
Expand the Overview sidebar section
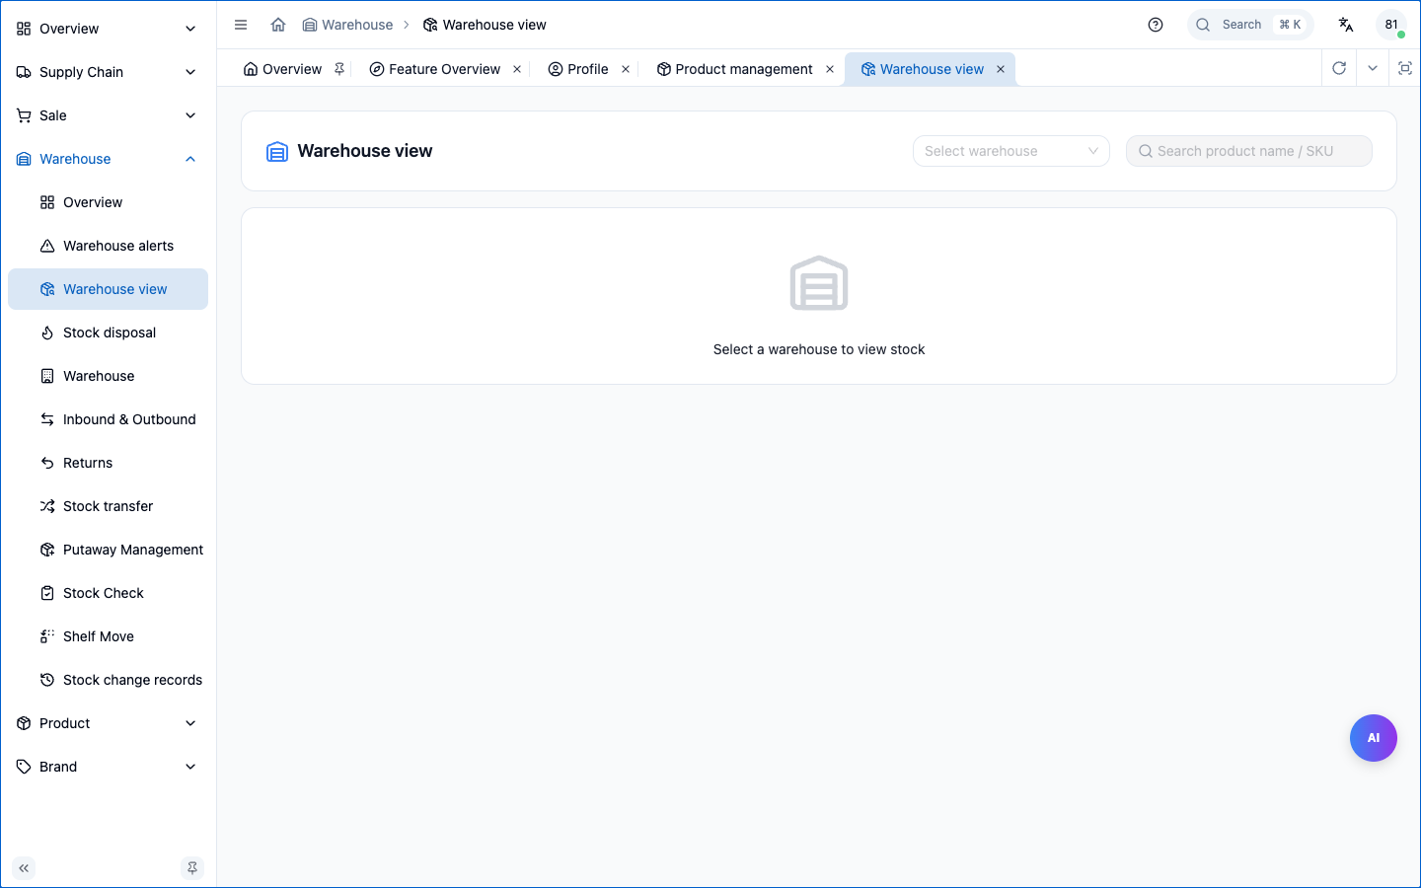[109, 29]
